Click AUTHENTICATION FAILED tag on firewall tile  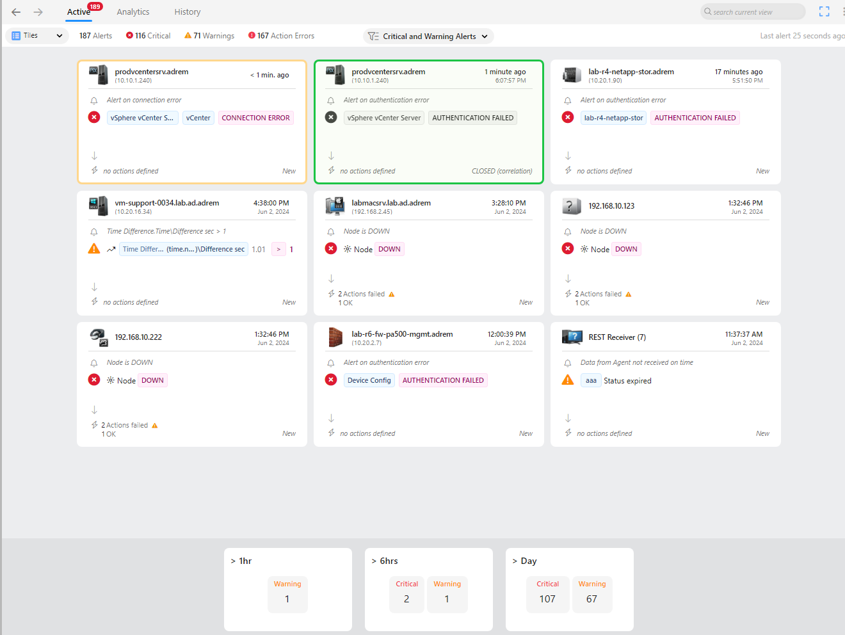pos(443,380)
